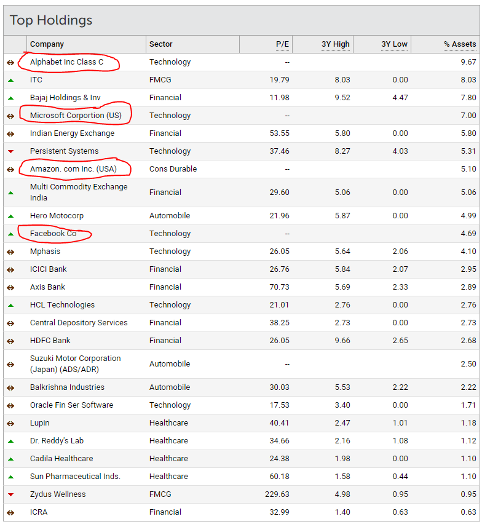
Task: Open the ICRA company name
Action: pyautogui.click(x=39, y=512)
